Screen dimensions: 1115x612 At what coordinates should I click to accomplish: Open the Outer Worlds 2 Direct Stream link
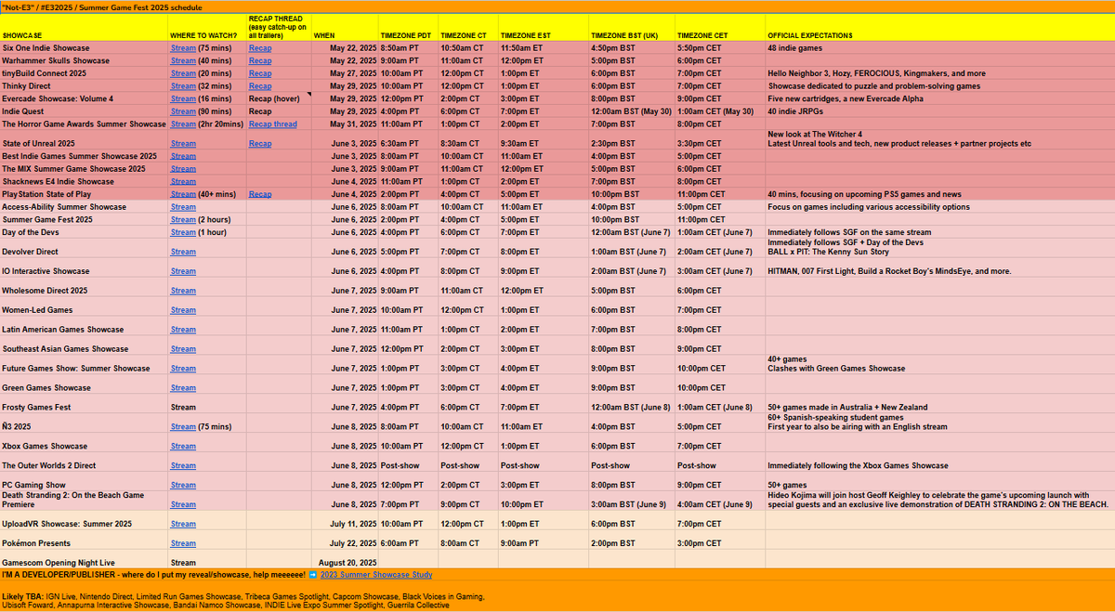[183, 466]
